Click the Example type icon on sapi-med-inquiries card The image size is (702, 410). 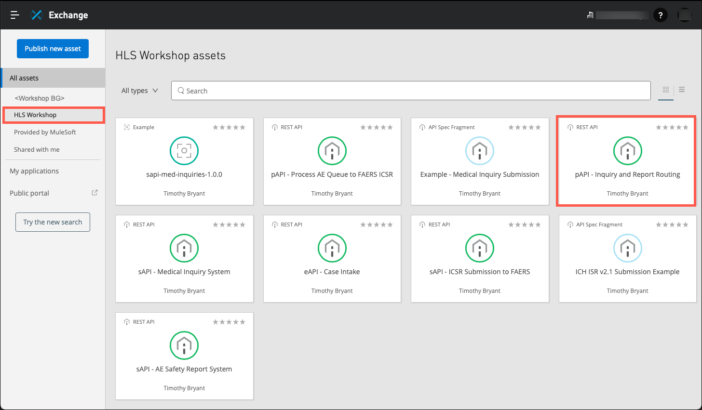tap(127, 127)
